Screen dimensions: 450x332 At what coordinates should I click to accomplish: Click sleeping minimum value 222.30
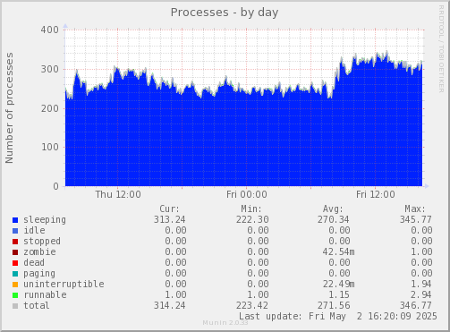[x=252, y=219]
